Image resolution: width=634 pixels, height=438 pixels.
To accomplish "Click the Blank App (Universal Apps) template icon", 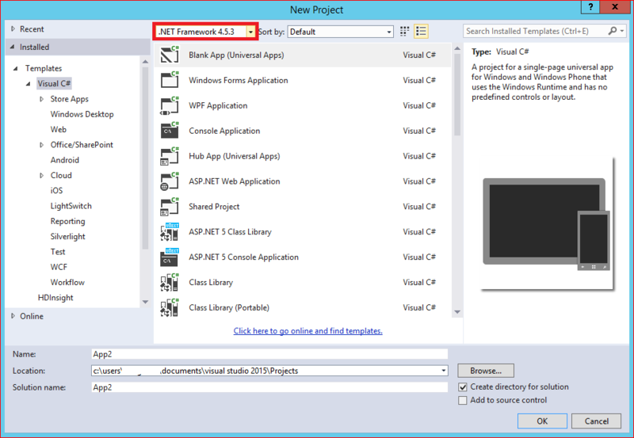I will pyautogui.click(x=170, y=55).
